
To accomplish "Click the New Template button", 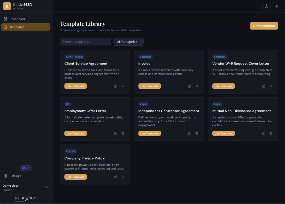I will 264,26.
